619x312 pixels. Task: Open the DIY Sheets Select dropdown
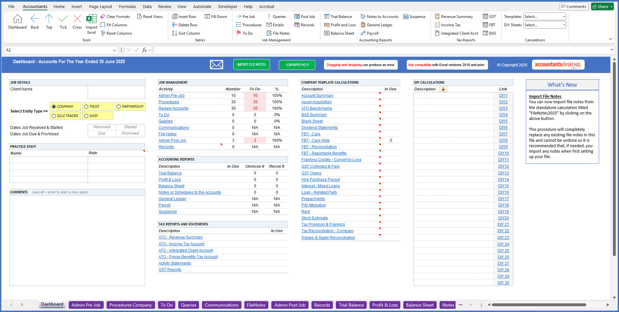click(545, 25)
